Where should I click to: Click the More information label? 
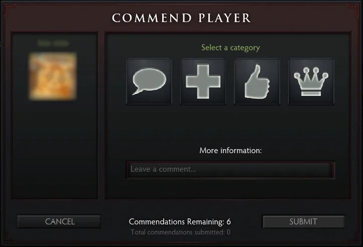[230, 151]
